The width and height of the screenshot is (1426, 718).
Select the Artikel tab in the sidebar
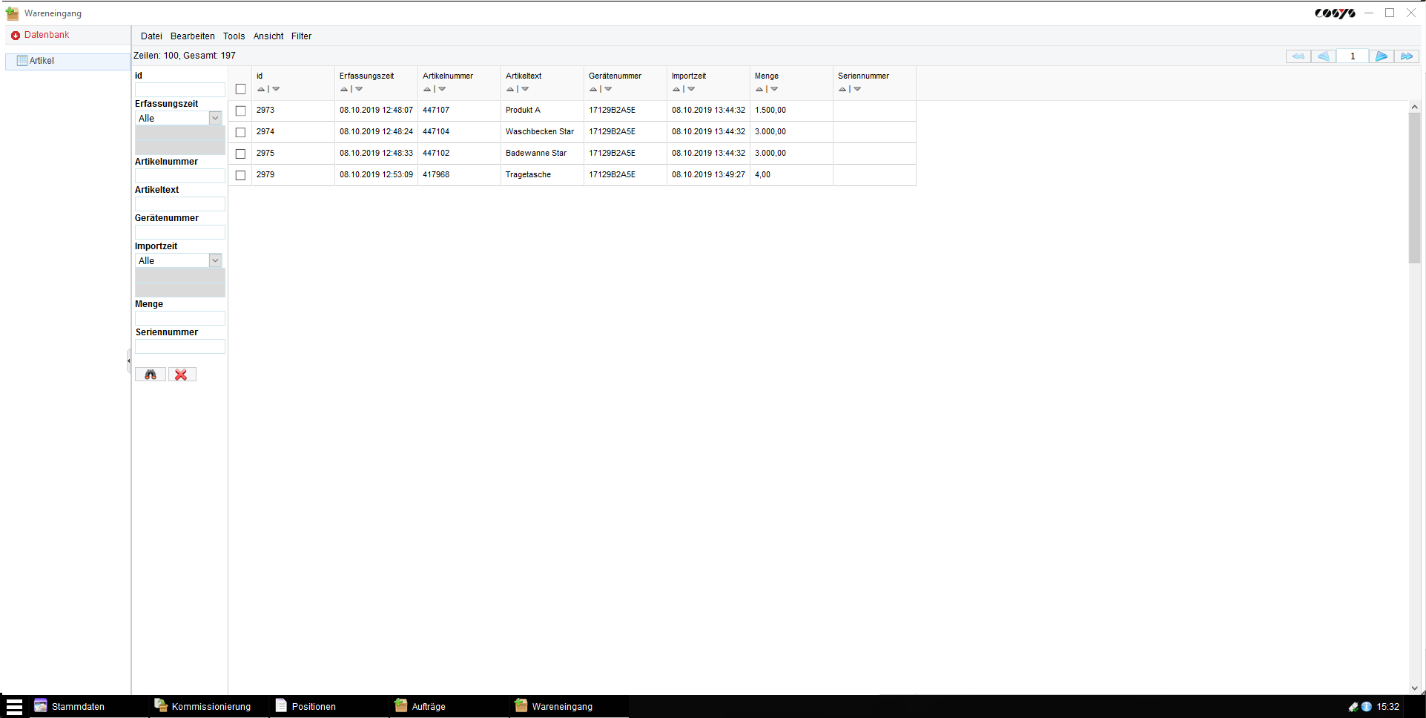pos(42,61)
